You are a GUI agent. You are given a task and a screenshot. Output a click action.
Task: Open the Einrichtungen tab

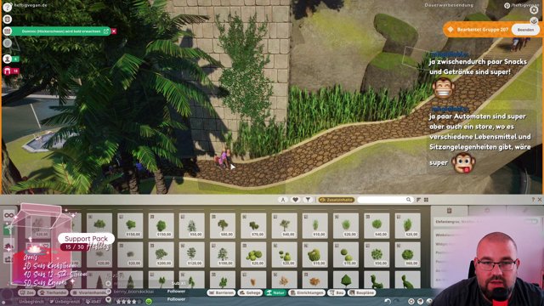pos(307,292)
